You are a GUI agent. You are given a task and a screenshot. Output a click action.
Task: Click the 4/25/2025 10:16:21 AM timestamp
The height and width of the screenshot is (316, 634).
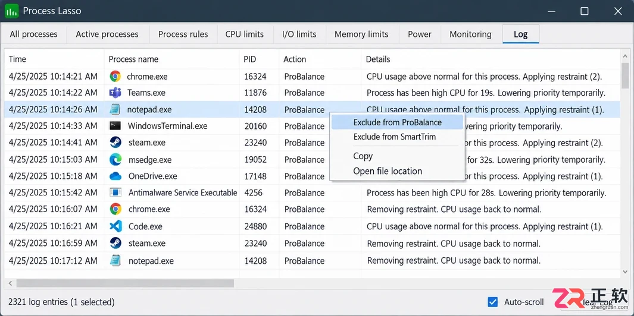53,226
